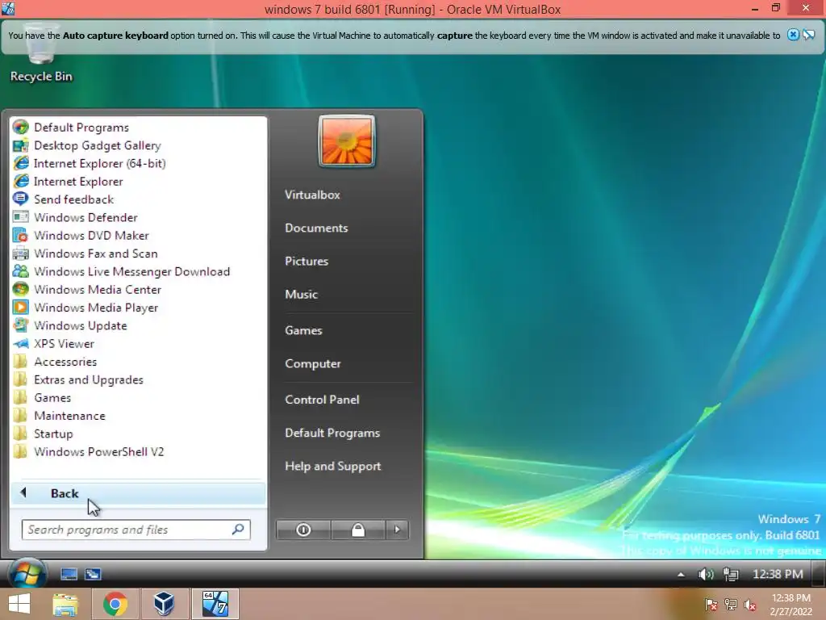Launch Windows Media Center
The image size is (826, 620).
coord(98,290)
